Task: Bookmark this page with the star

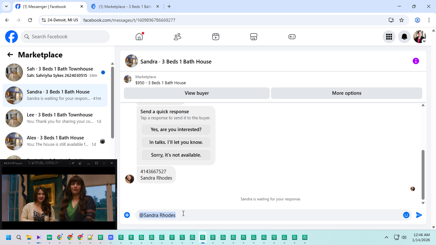Action: 402,20
